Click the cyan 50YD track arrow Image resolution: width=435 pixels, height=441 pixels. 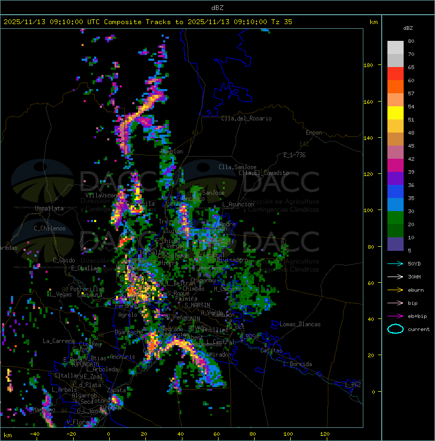[395, 264]
